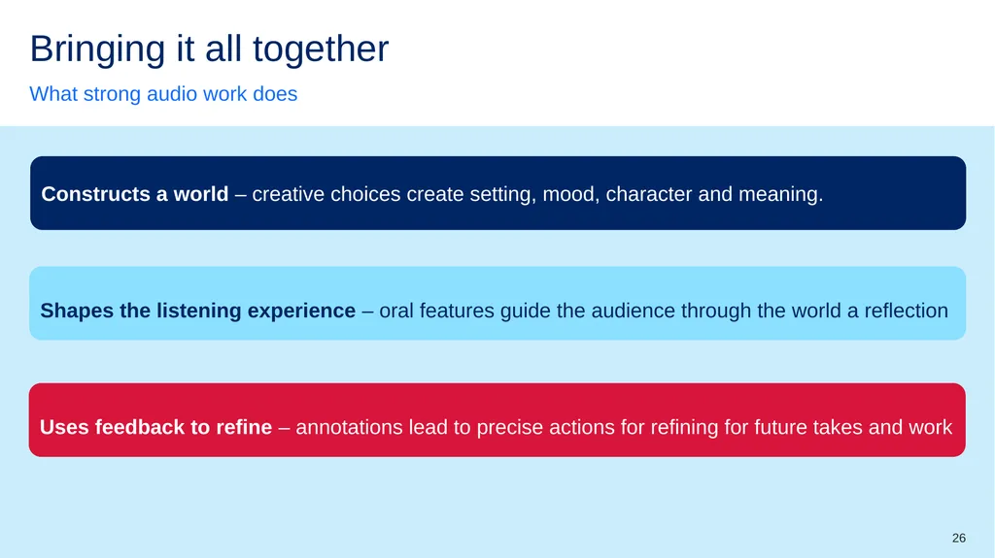The image size is (995, 558).
Task: Click the word 'Bringing' in the heading
Action: (x=98, y=49)
